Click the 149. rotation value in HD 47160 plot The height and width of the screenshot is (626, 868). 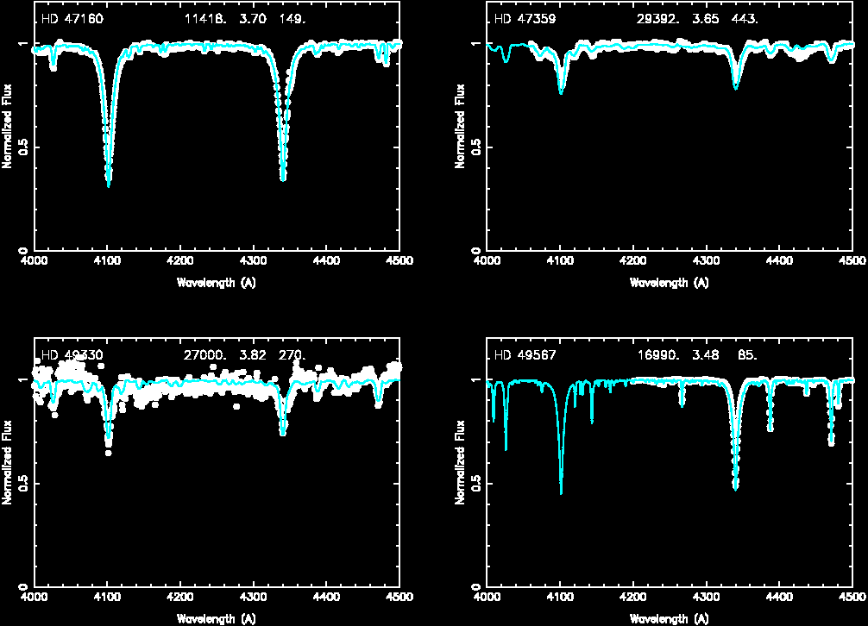coord(292,18)
